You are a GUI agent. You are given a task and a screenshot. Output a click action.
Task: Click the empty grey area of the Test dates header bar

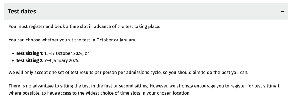158,12
